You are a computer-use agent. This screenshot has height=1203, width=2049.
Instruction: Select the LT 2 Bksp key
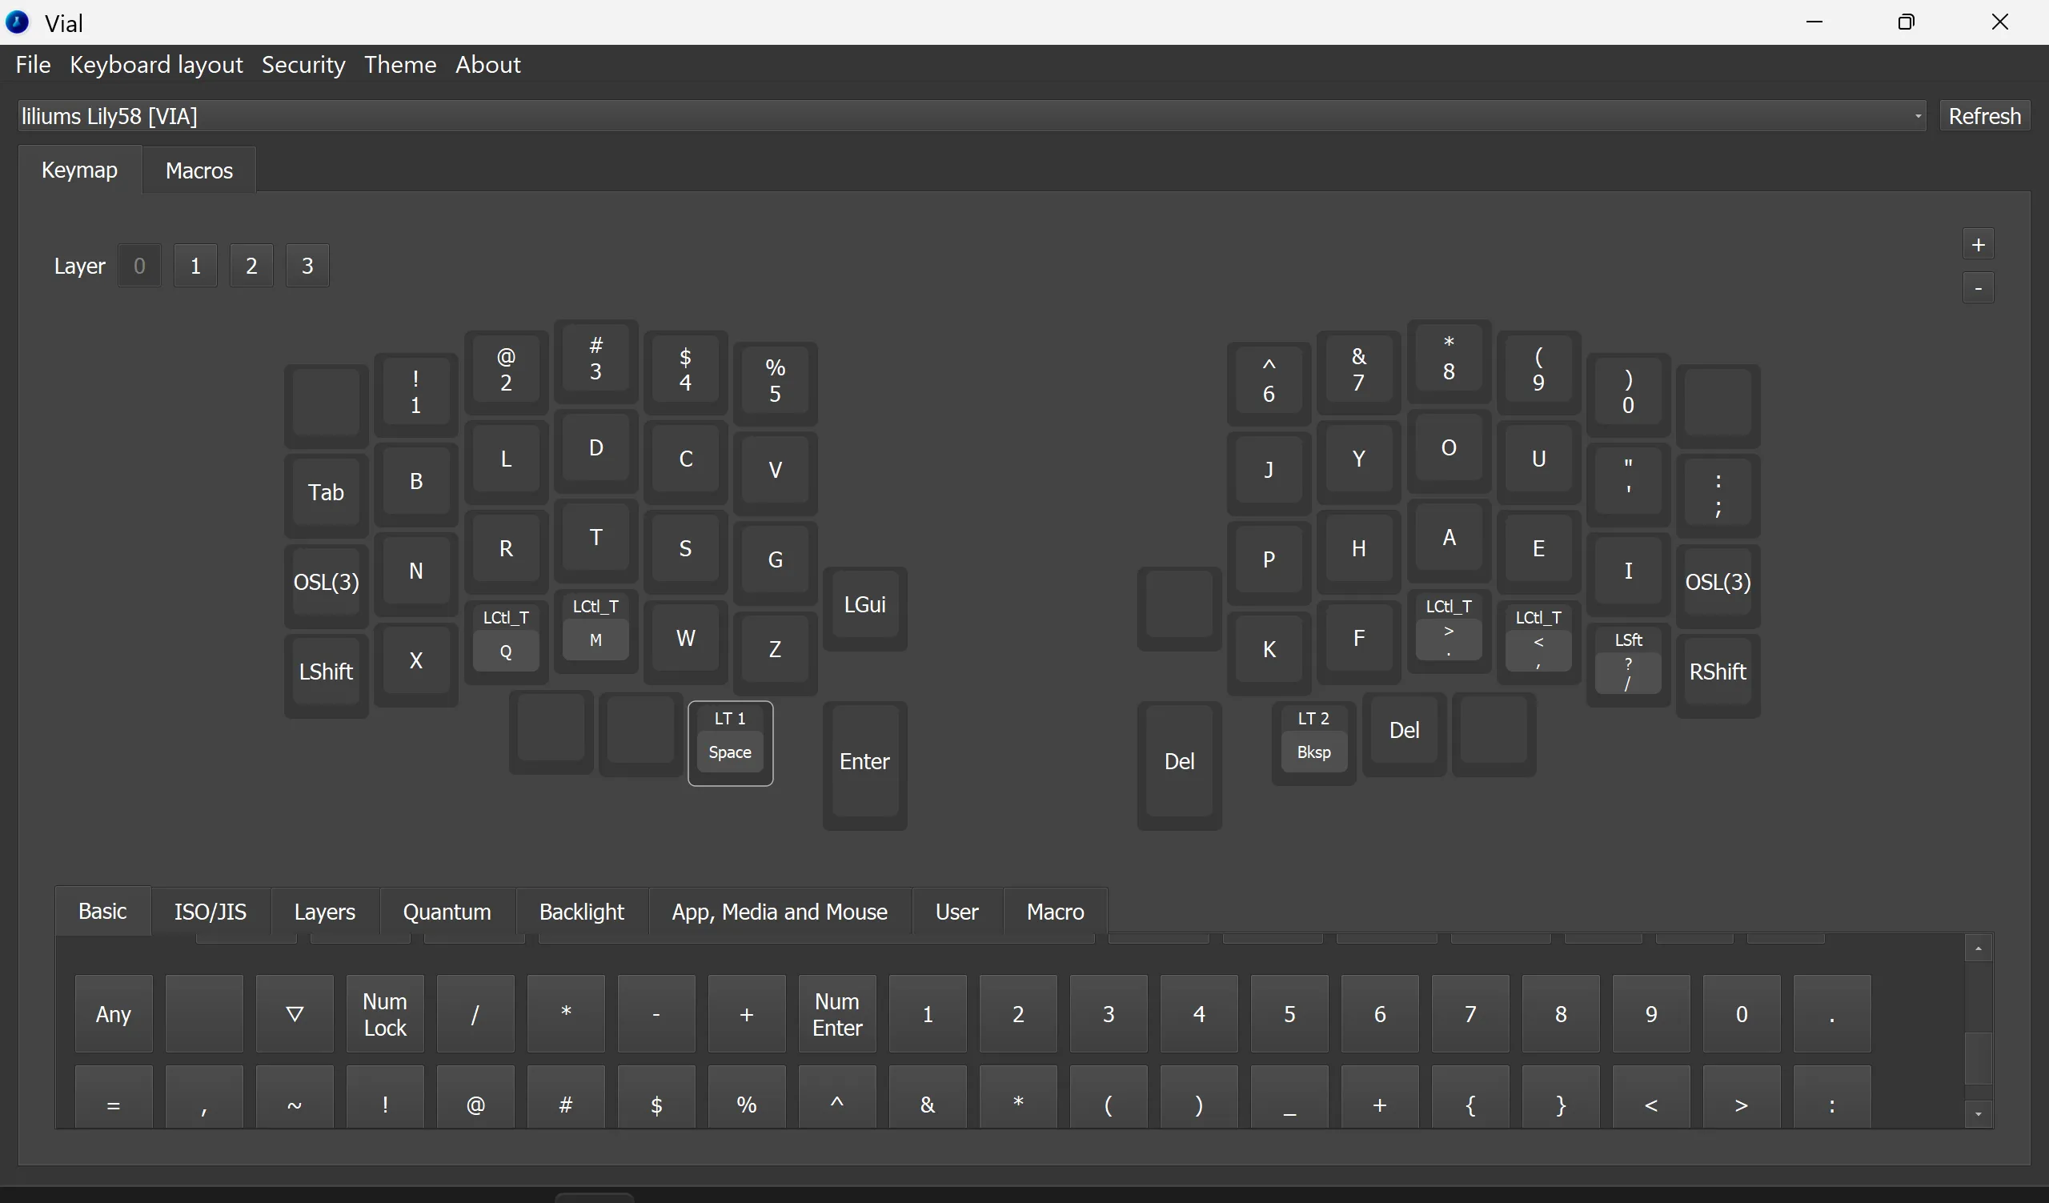tap(1313, 740)
